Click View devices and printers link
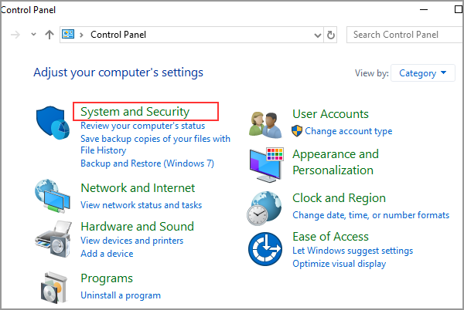 coord(132,241)
